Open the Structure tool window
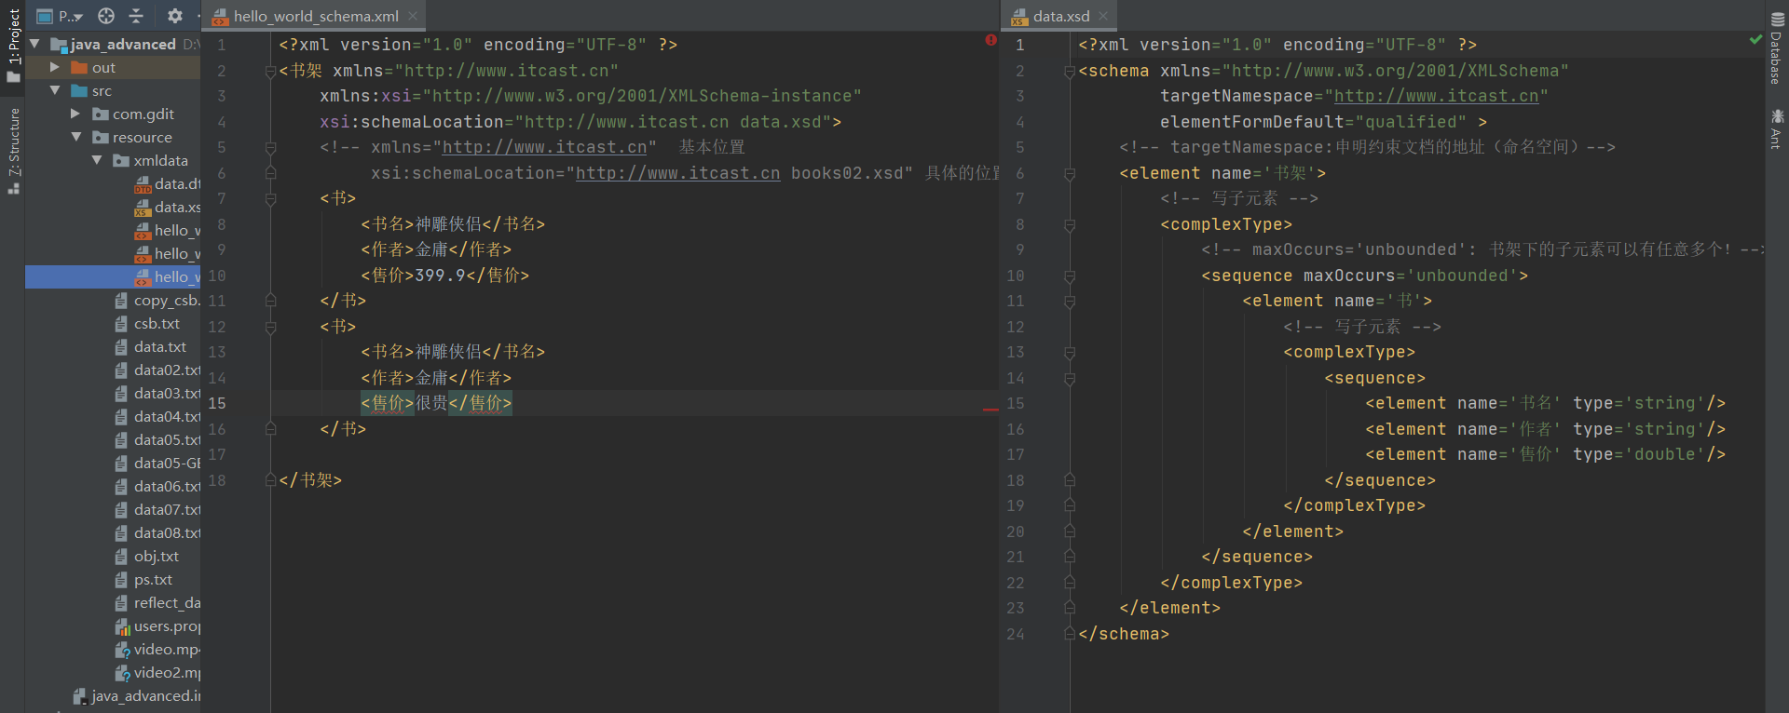 [13, 149]
